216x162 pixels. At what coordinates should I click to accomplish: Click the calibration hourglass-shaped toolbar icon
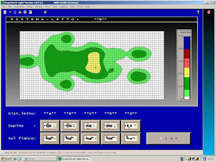point(15,12)
